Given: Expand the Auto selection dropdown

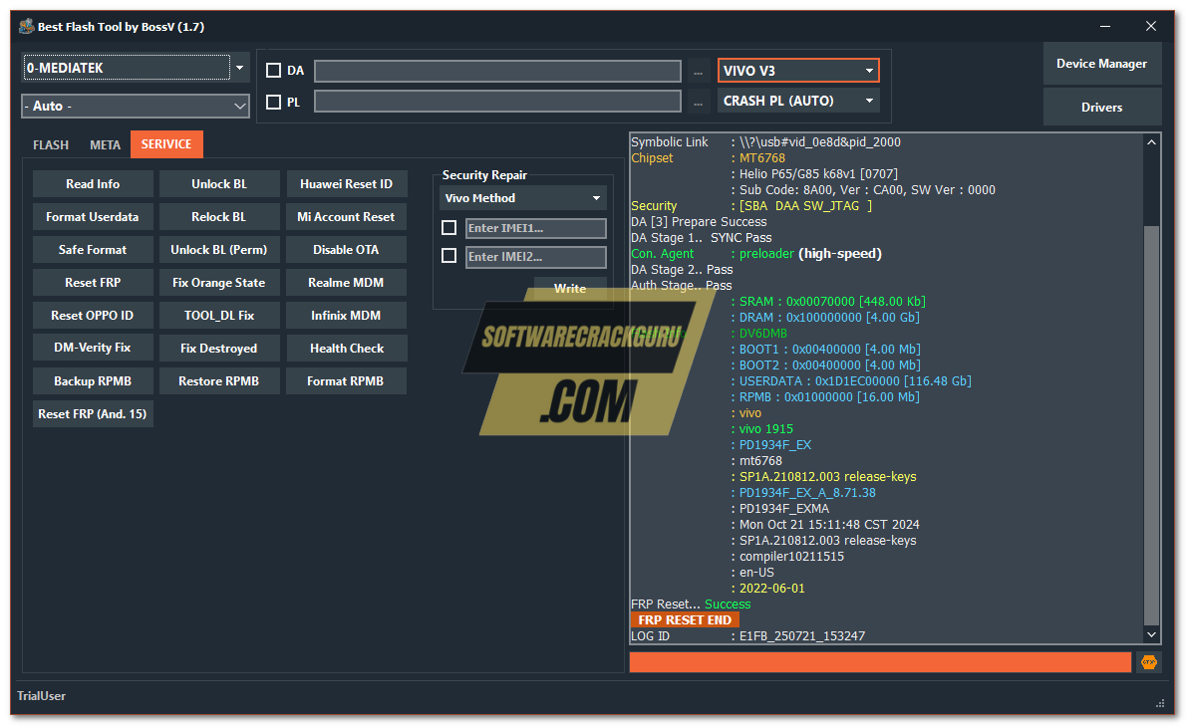Looking at the screenshot, I should tap(136, 106).
